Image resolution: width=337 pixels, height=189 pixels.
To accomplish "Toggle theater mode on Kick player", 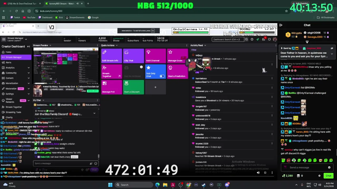I will [x=265, y=173].
